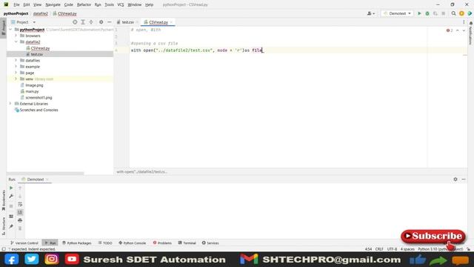Toggle Project tool window on left strip
Image resolution: width=474 pixels, height=267 pixels.
pyautogui.click(x=3, y=27)
